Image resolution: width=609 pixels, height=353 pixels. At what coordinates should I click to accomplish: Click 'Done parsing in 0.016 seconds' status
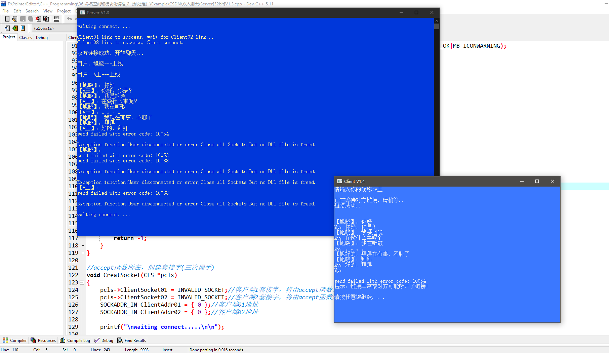(x=216, y=350)
